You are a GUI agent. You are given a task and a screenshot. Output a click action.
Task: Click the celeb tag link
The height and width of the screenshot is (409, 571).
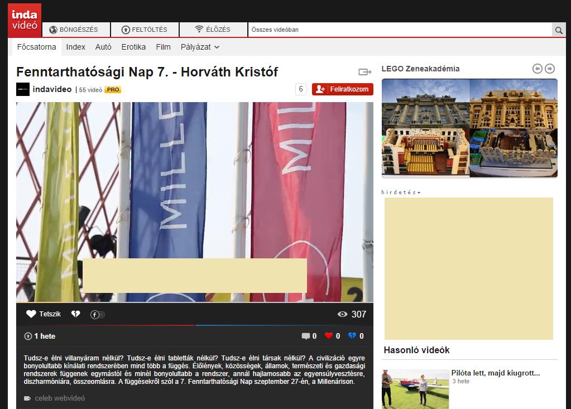(x=44, y=398)
